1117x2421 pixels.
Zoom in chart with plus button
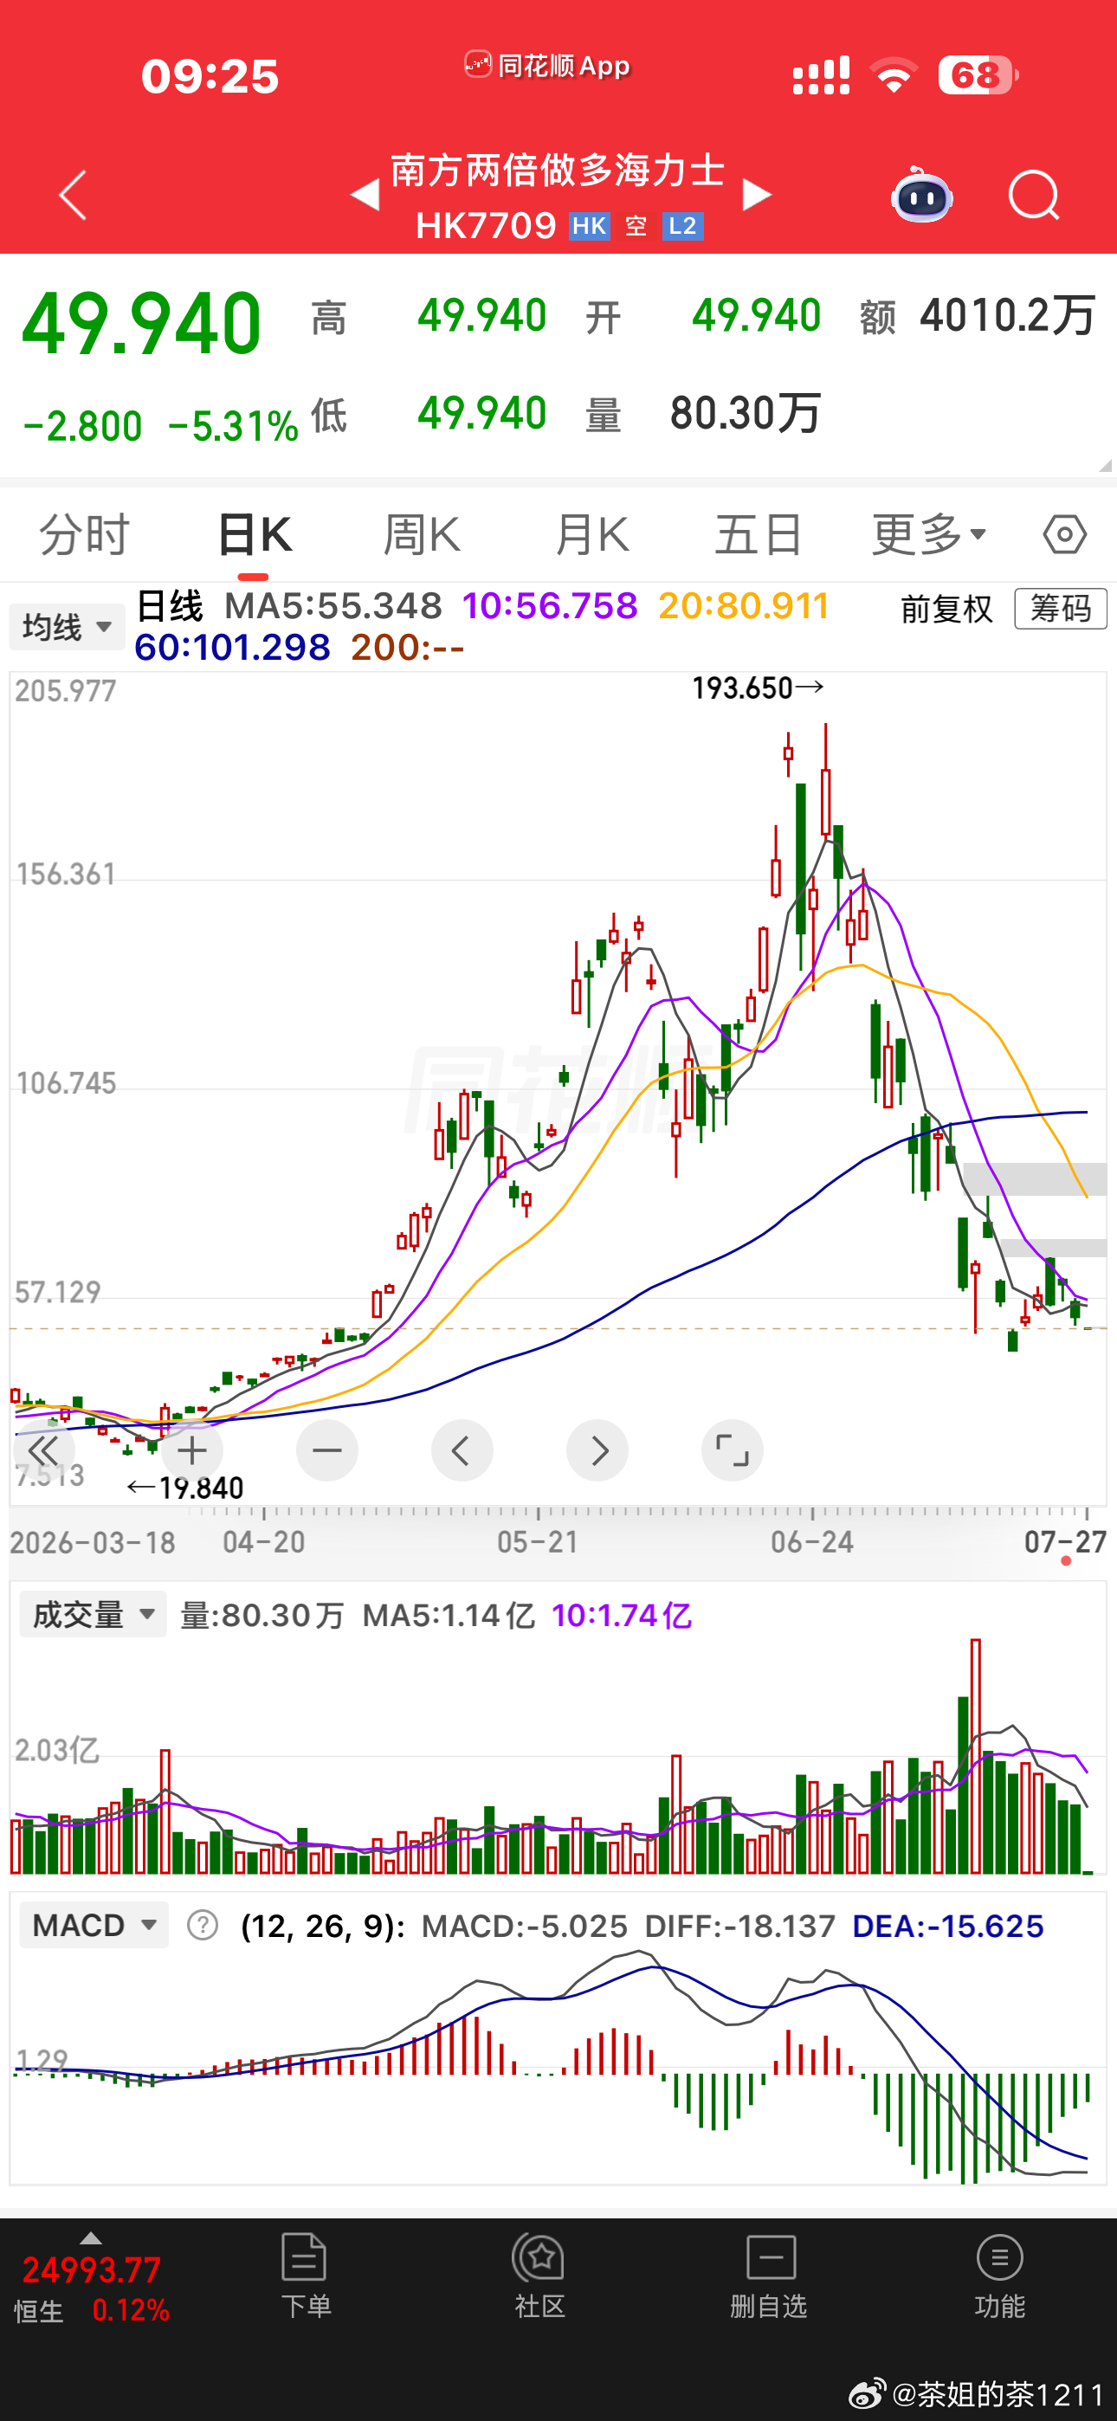pyautogui.click(x=192, y=1450)
